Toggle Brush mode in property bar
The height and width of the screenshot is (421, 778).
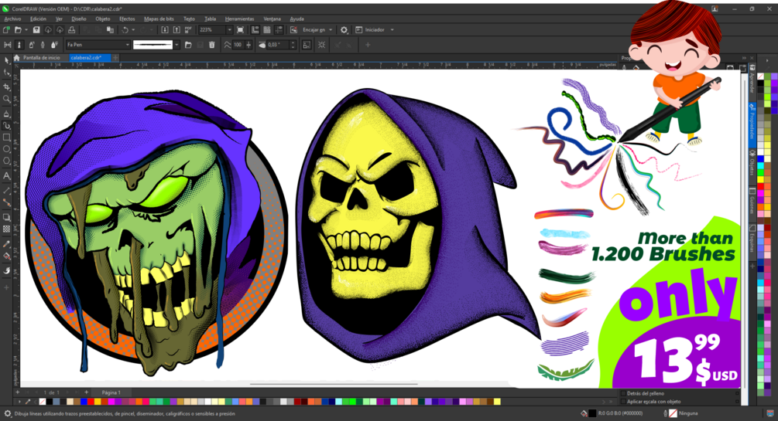pos(19,45)
